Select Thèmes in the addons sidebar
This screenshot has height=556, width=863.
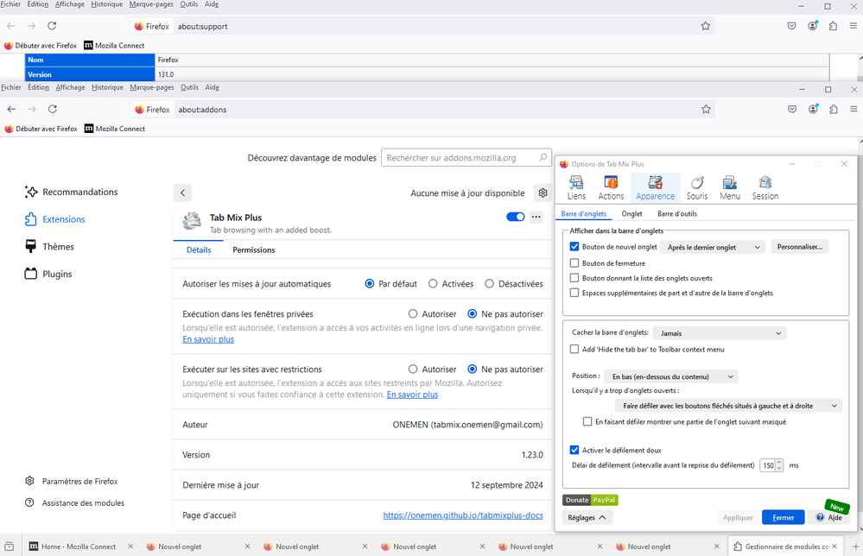tap(49, 246)
